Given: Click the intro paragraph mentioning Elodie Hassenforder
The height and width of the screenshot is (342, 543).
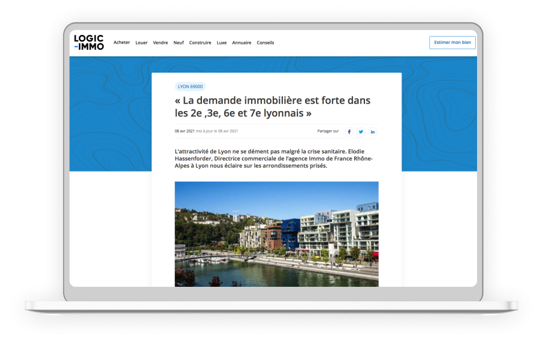Looking at the screenshot, I should (x=273, y=158).
